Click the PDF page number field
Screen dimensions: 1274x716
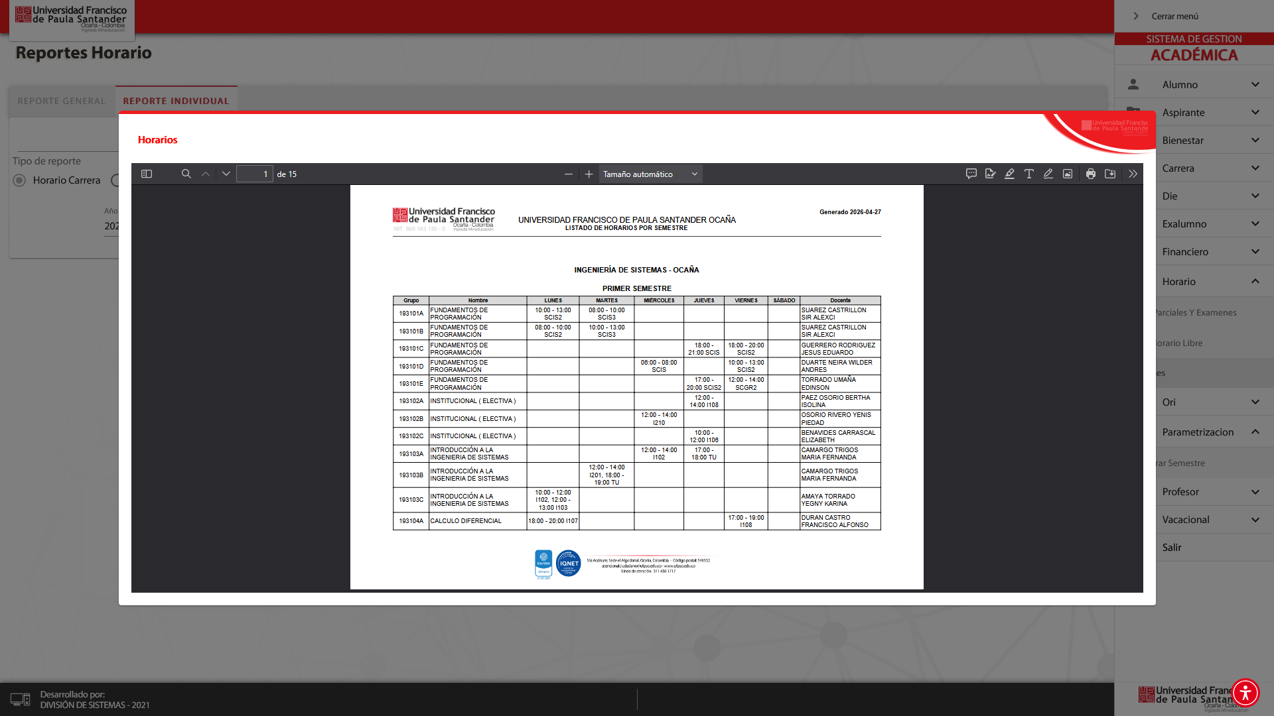(255, 174)
